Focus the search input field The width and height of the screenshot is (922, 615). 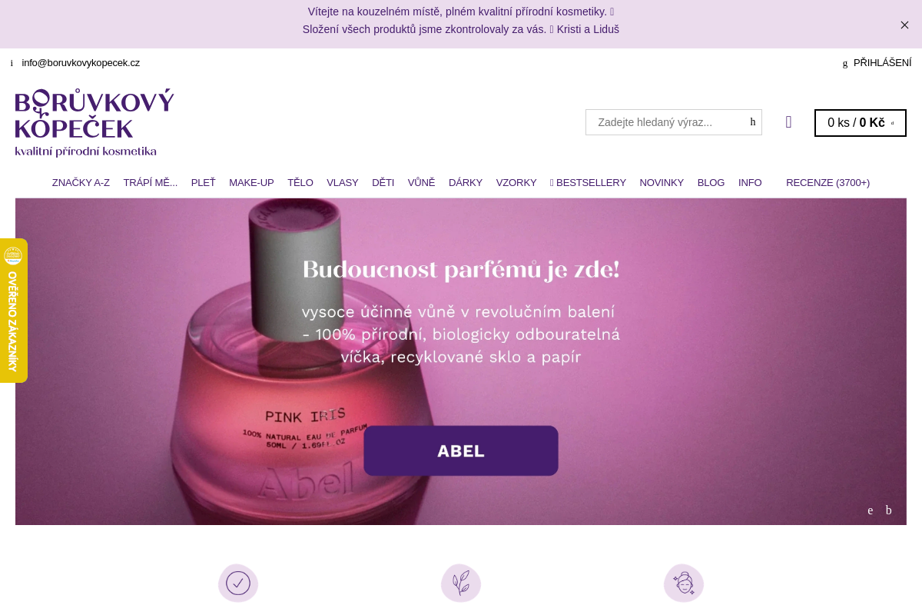tap(666, 122)
